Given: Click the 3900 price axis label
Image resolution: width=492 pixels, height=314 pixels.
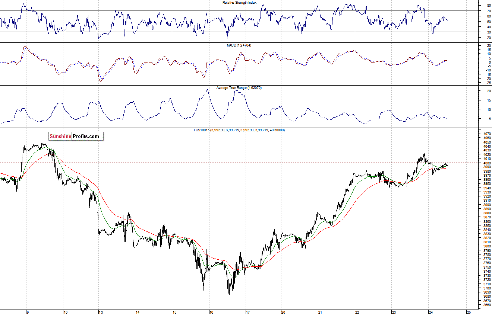Looking at the screenshot, I should [486, 205].
